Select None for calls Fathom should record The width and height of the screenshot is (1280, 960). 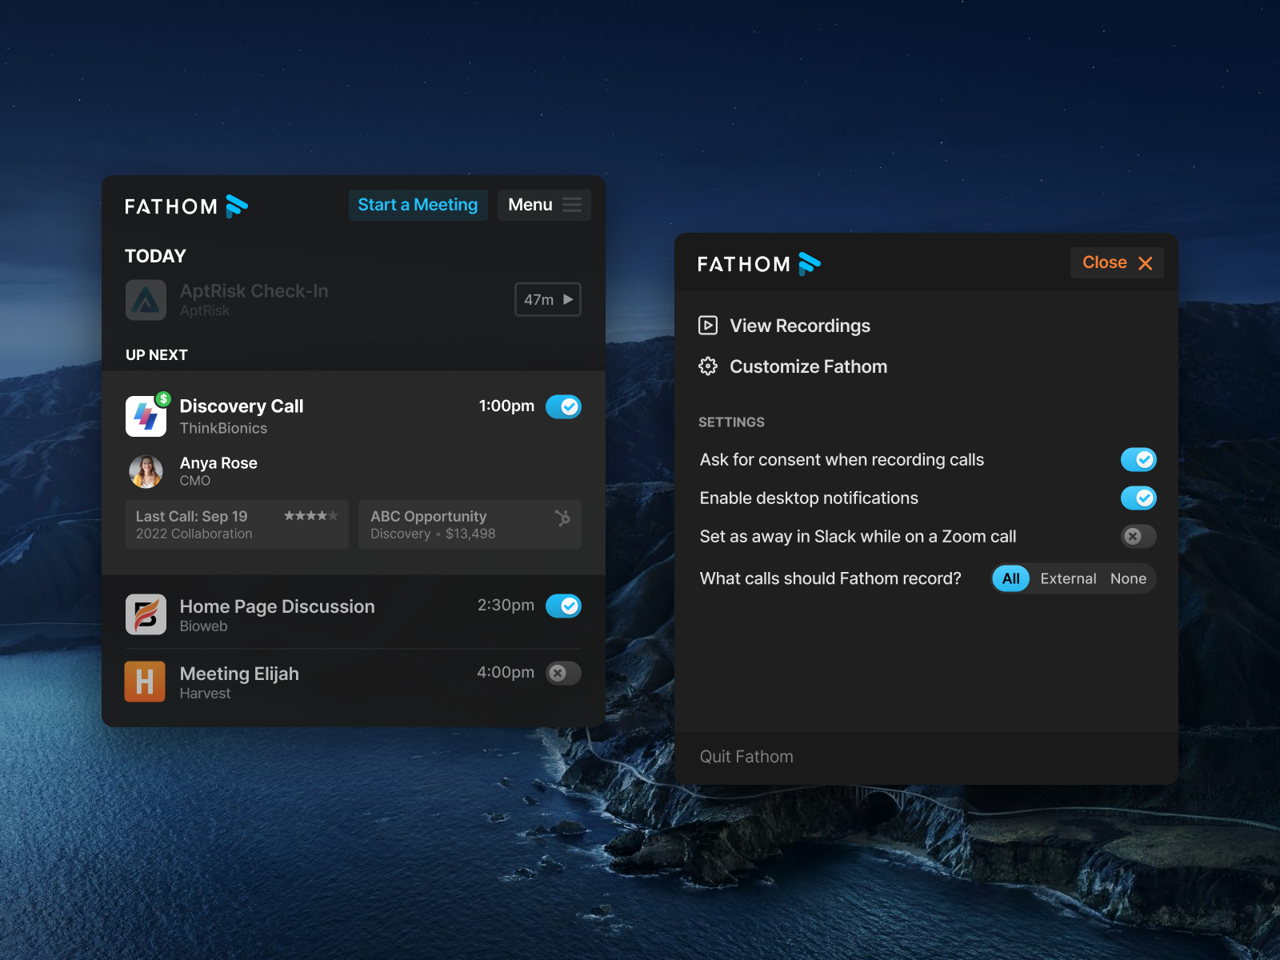point(1128,578)
